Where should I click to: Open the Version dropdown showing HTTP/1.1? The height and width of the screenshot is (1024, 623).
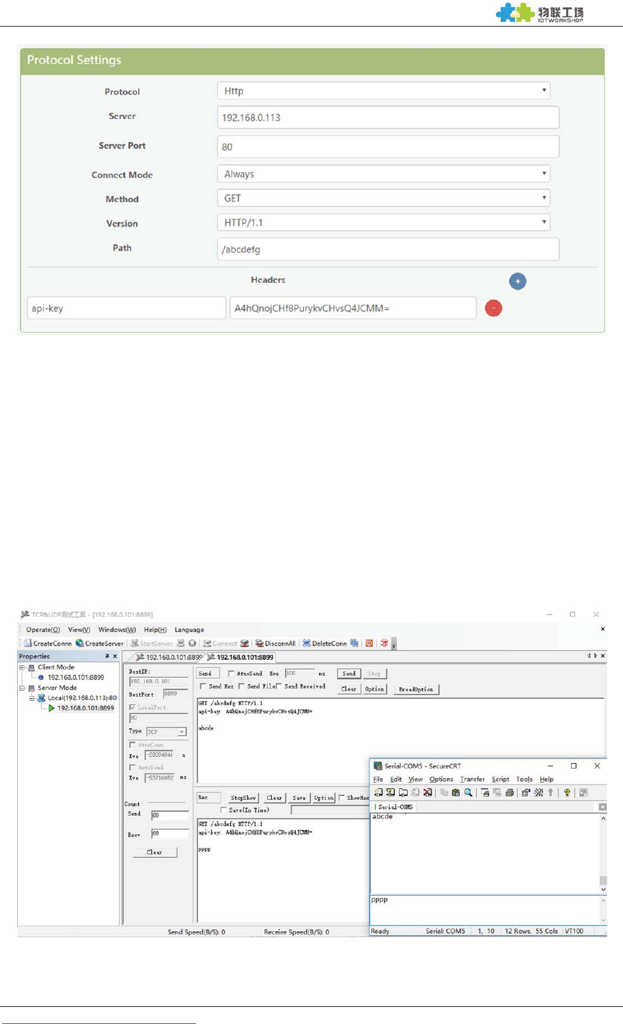coord(383,222)
